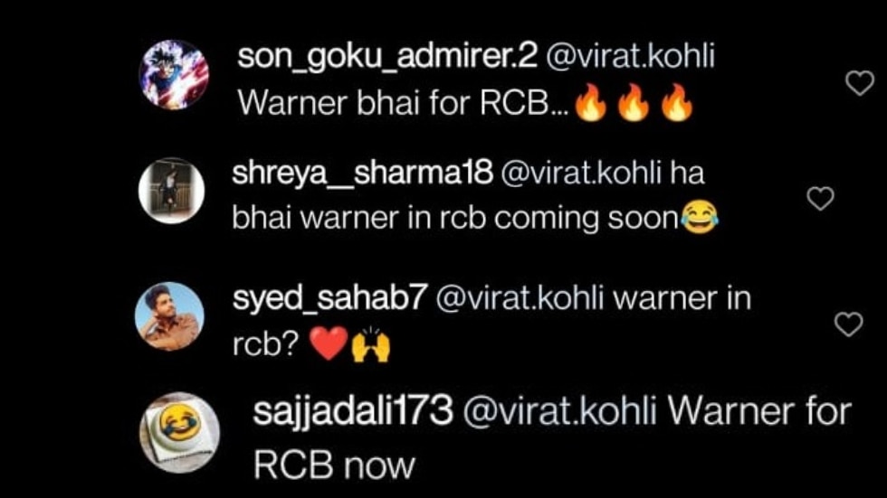Go to syed_sahab7's profile via username
The width and height of the screenshot is (887, 498).
point(328,298)
